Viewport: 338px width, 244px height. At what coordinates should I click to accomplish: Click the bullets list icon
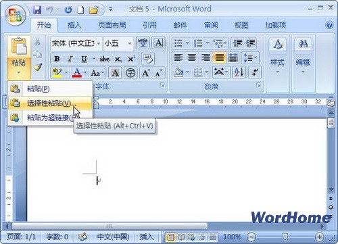(x=178, y=43)
